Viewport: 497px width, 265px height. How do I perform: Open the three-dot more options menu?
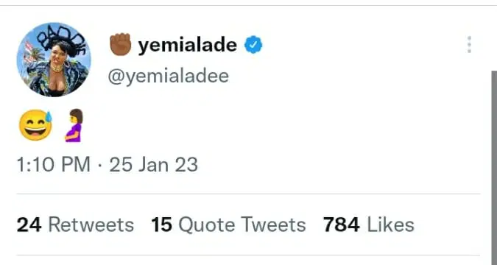pos(469,45)
